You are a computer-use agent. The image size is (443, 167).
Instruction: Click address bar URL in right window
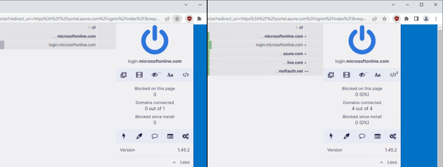click(287, 18)
